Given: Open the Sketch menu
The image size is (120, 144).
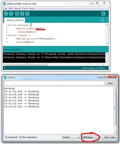Looking at the screenshot, I should coord(17,8).
